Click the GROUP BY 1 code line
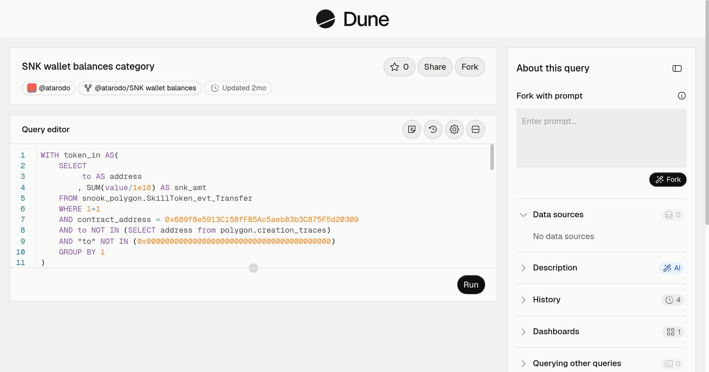The height and width of the screenshot is (372, 709). pos(82,252)
